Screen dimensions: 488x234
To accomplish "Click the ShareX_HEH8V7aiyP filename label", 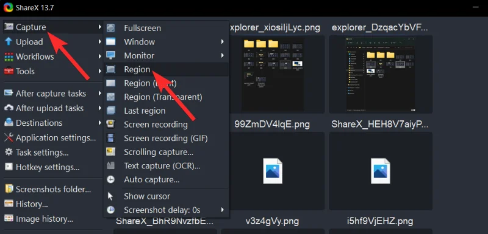I will tap(379, 125).
